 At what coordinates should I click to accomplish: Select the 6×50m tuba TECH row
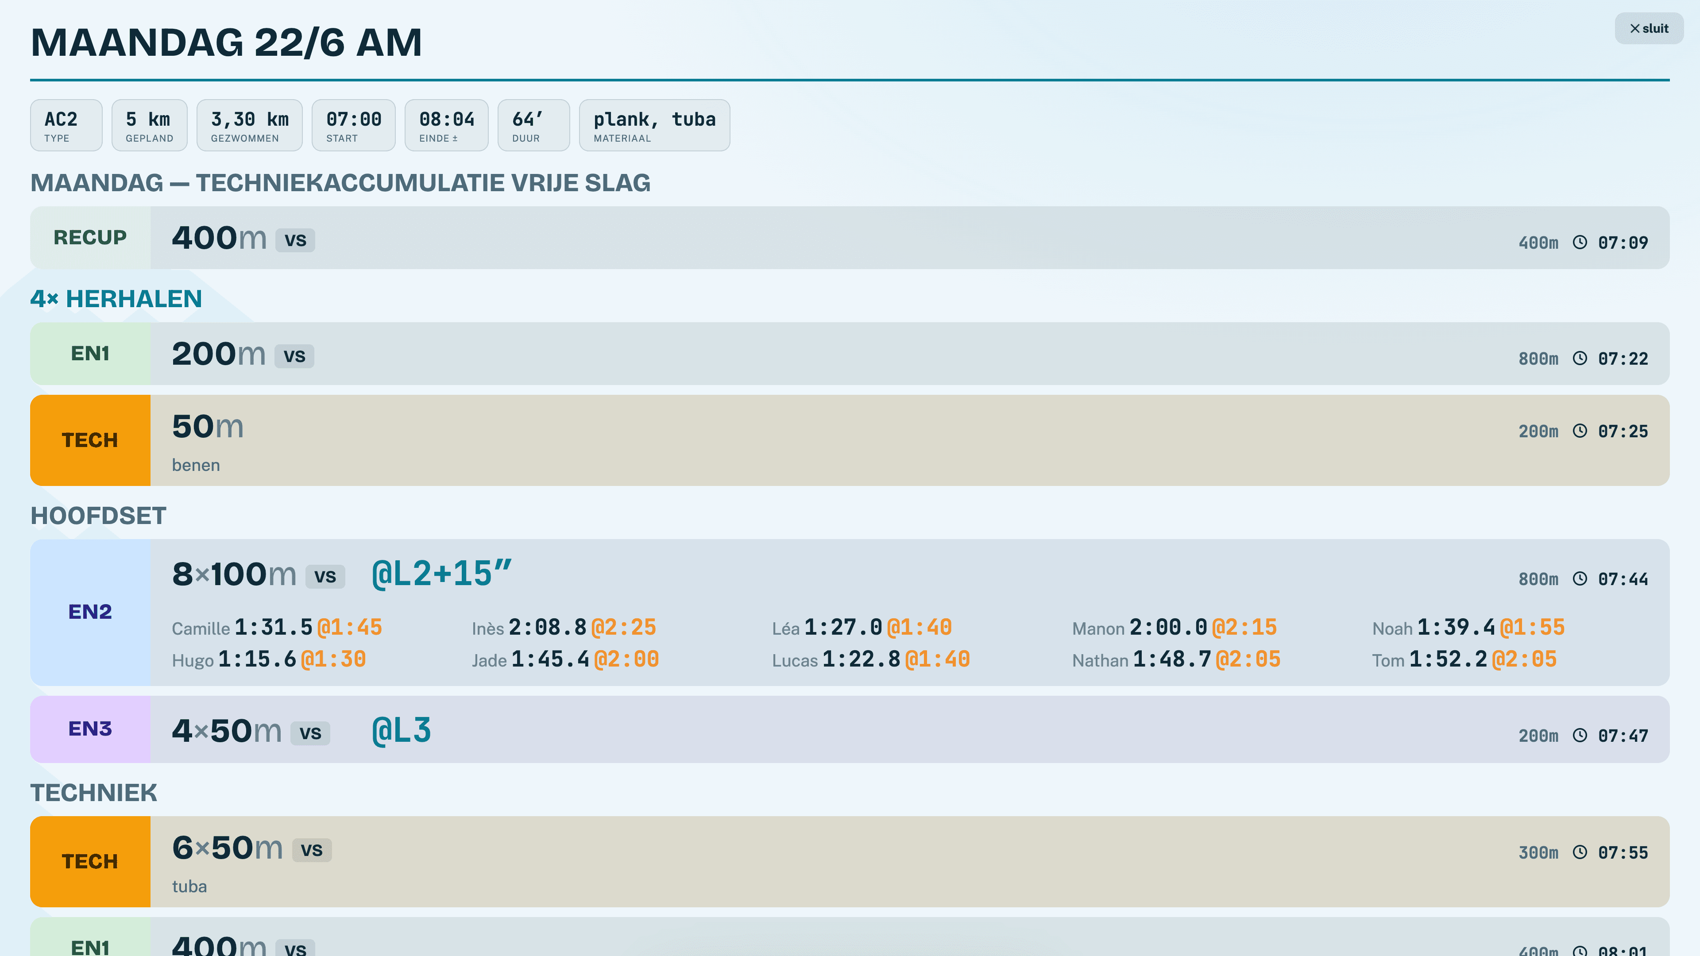point(850,861)
